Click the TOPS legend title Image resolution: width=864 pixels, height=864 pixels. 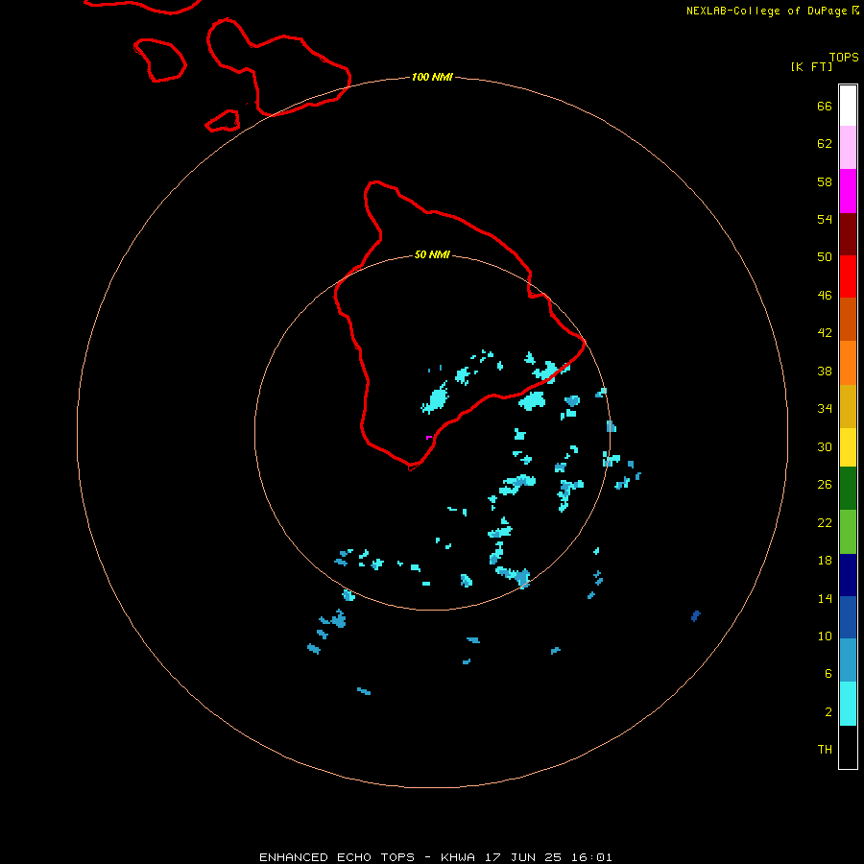coord(844,57)
